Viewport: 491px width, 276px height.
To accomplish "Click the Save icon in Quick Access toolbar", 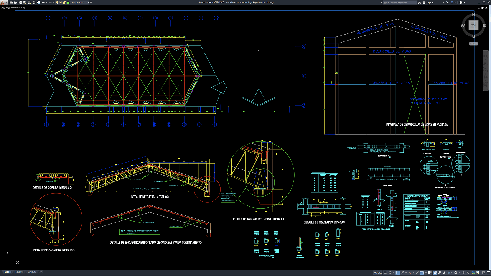I will [20, 2].
